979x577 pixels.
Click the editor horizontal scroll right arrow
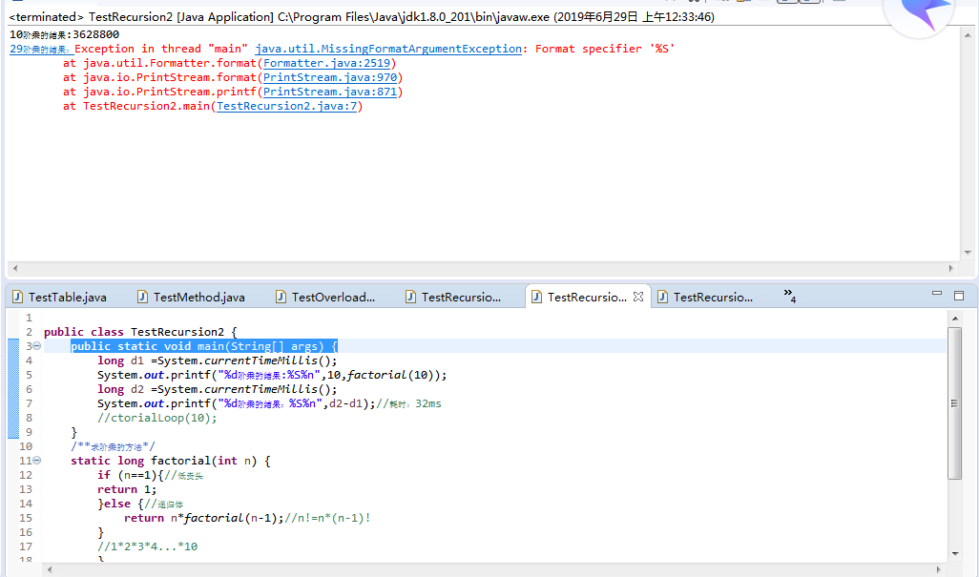(x=938, y=569)
